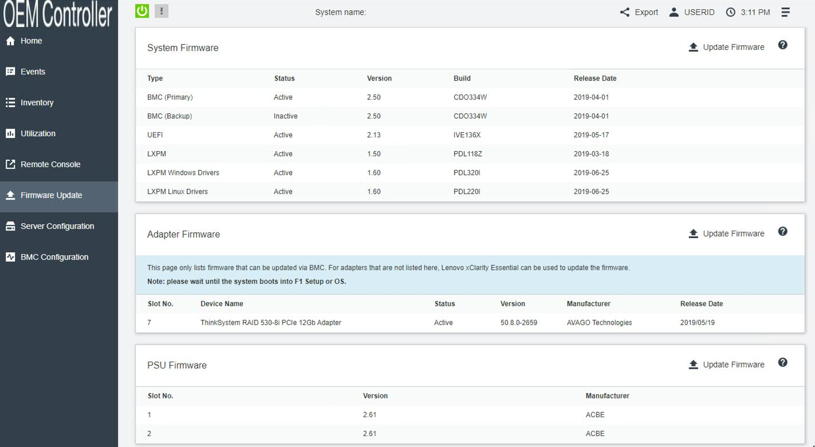
Task: Click the OEM Controller logo
Action: (57, 14)
